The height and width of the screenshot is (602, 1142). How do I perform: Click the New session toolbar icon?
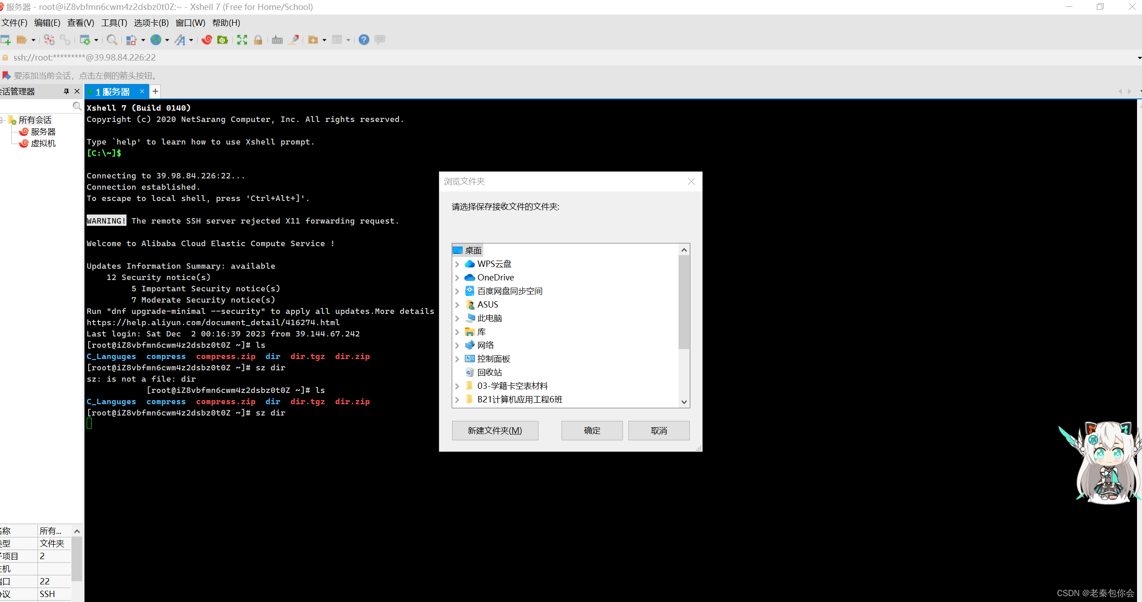[5, 40]
